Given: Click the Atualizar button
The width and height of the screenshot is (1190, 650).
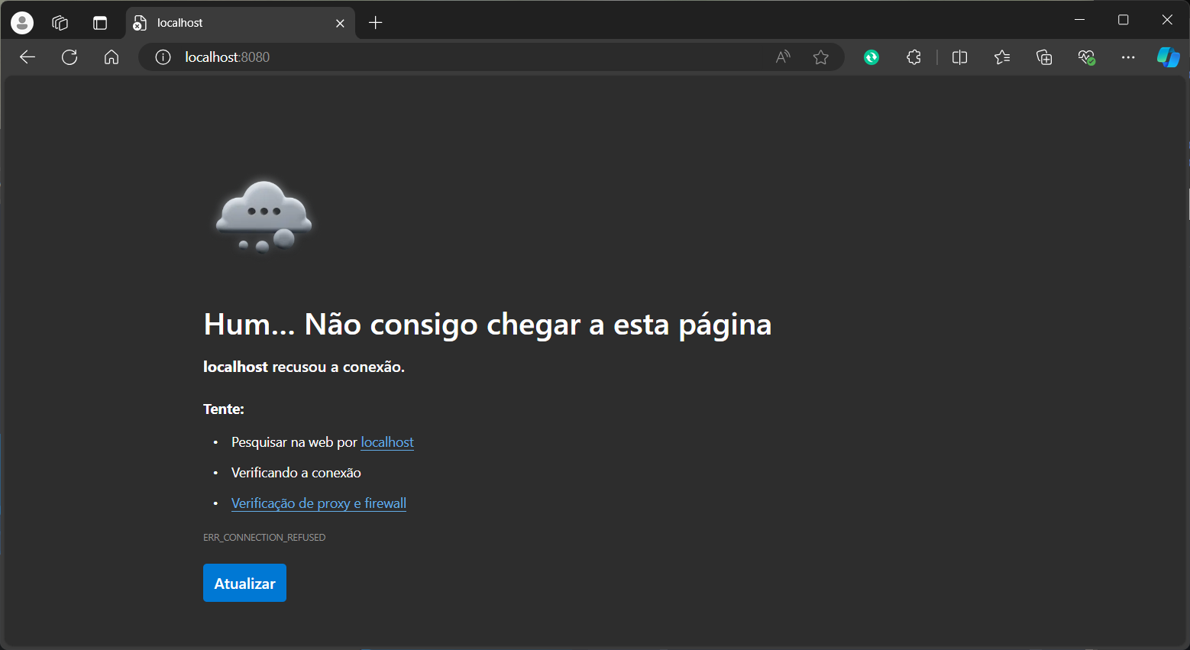Looking at the screenshot, I should pos(244,583).
